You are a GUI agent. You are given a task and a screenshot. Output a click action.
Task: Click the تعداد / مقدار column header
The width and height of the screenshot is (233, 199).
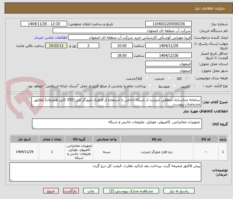(x=52, y=139)
